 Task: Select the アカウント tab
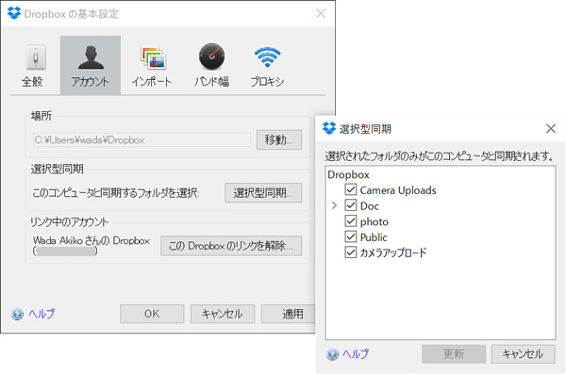click(91, 65)
